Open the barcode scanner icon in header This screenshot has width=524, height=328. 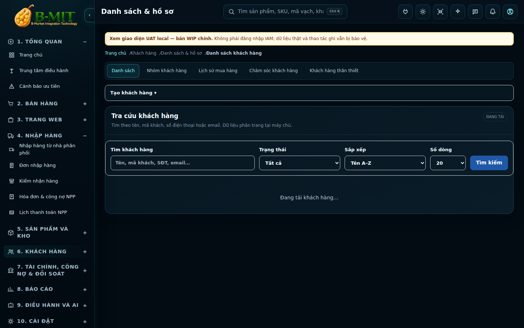coord(440,12)
